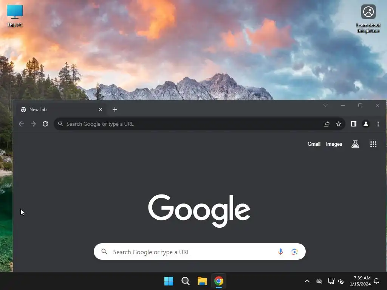Open the Chrome side panel

click(x=354, y=124)
